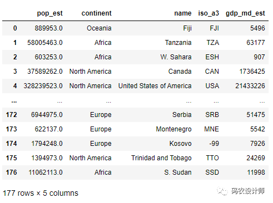Screen dimensions: 273x203
Task: Select the S. Sudan cell
Action: click(178, 172)
